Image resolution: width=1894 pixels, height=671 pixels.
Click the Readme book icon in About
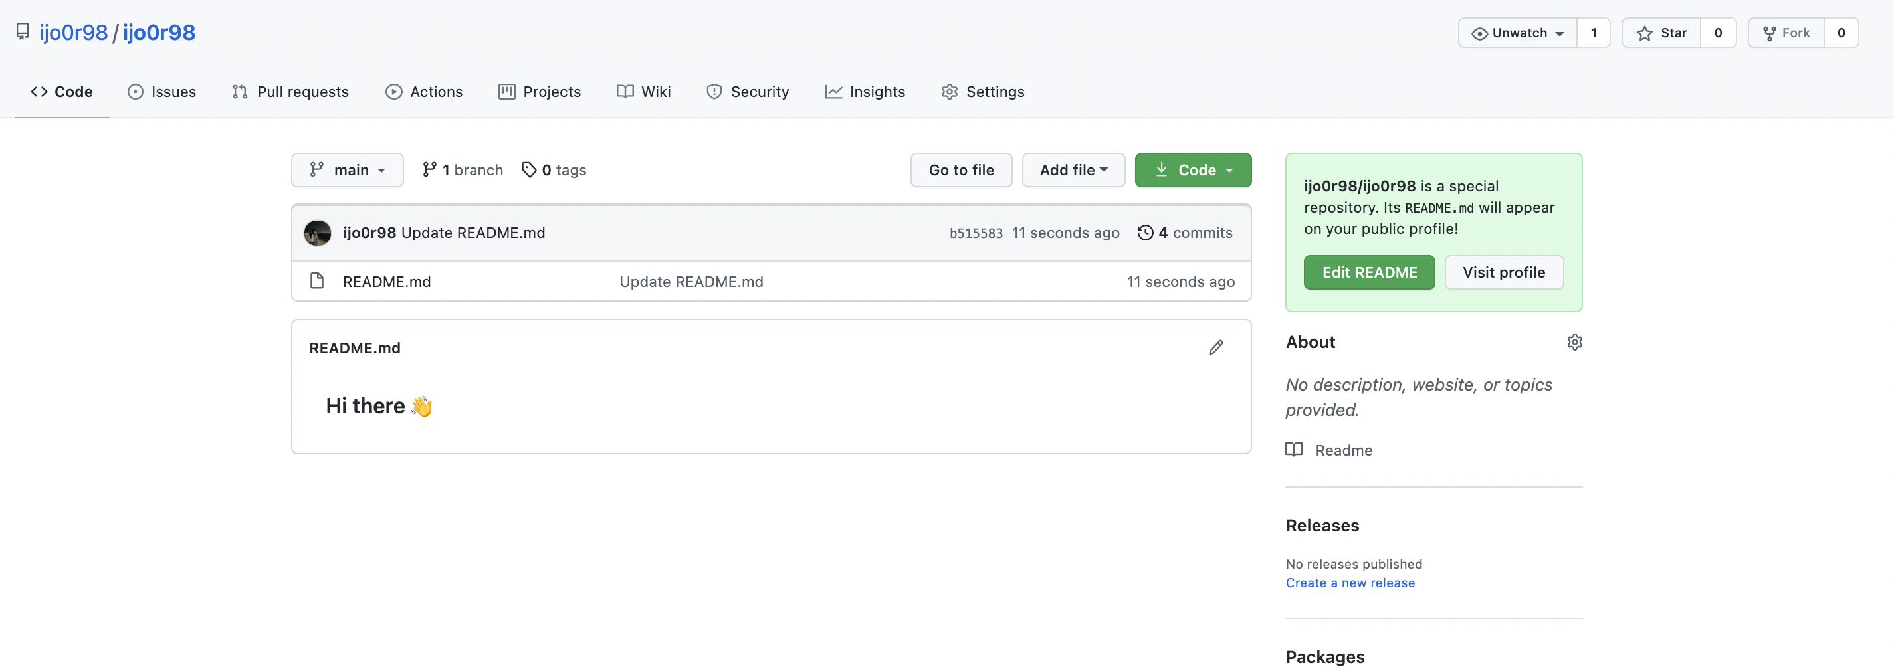pos(1293,450)
